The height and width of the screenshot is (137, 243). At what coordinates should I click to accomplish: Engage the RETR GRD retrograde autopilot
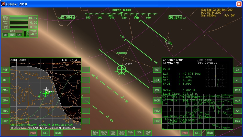(121, 133)
